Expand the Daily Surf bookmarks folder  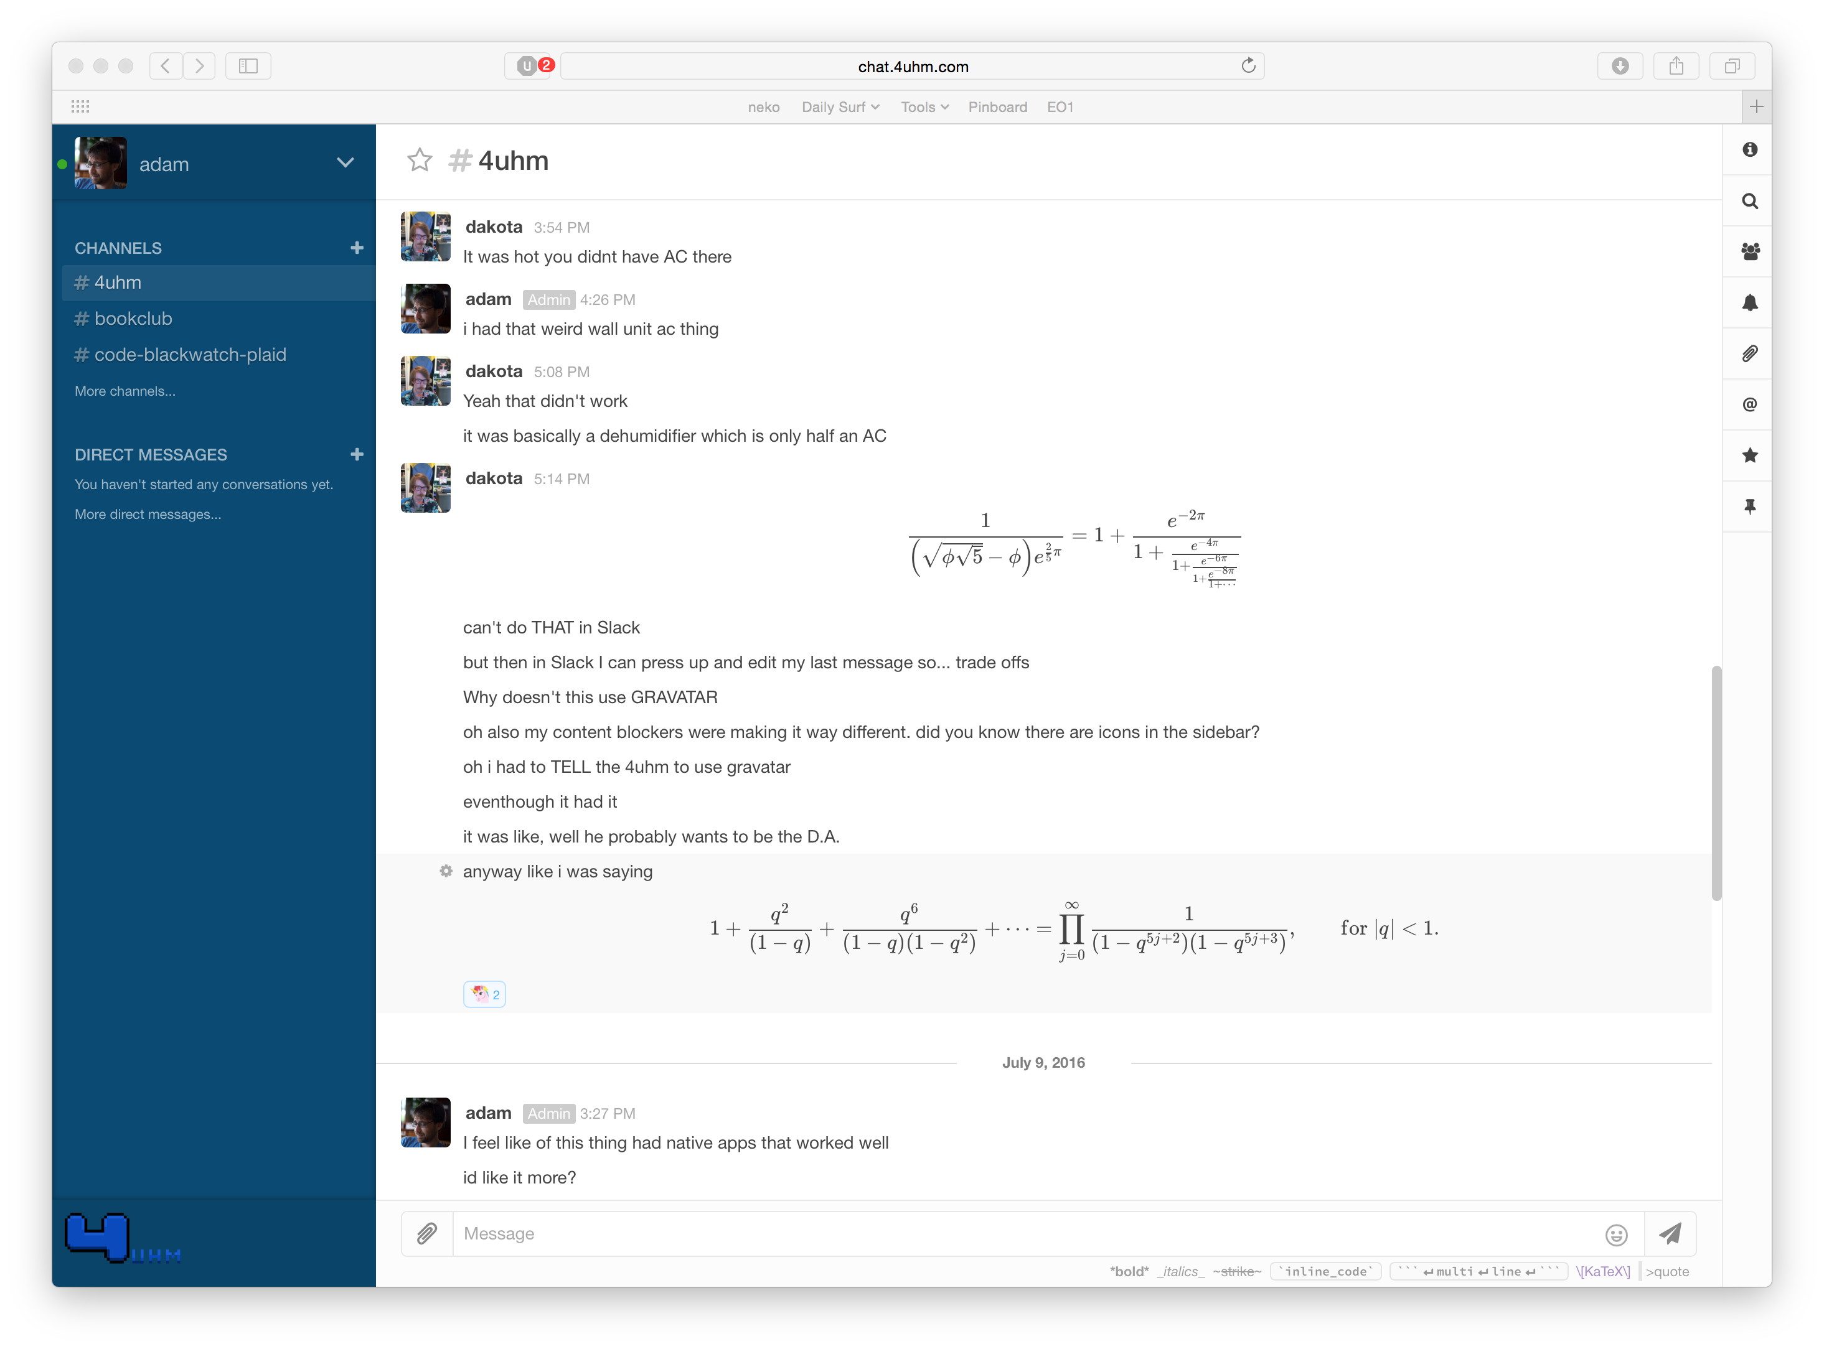pyautogui.click(x=840, y=107)
